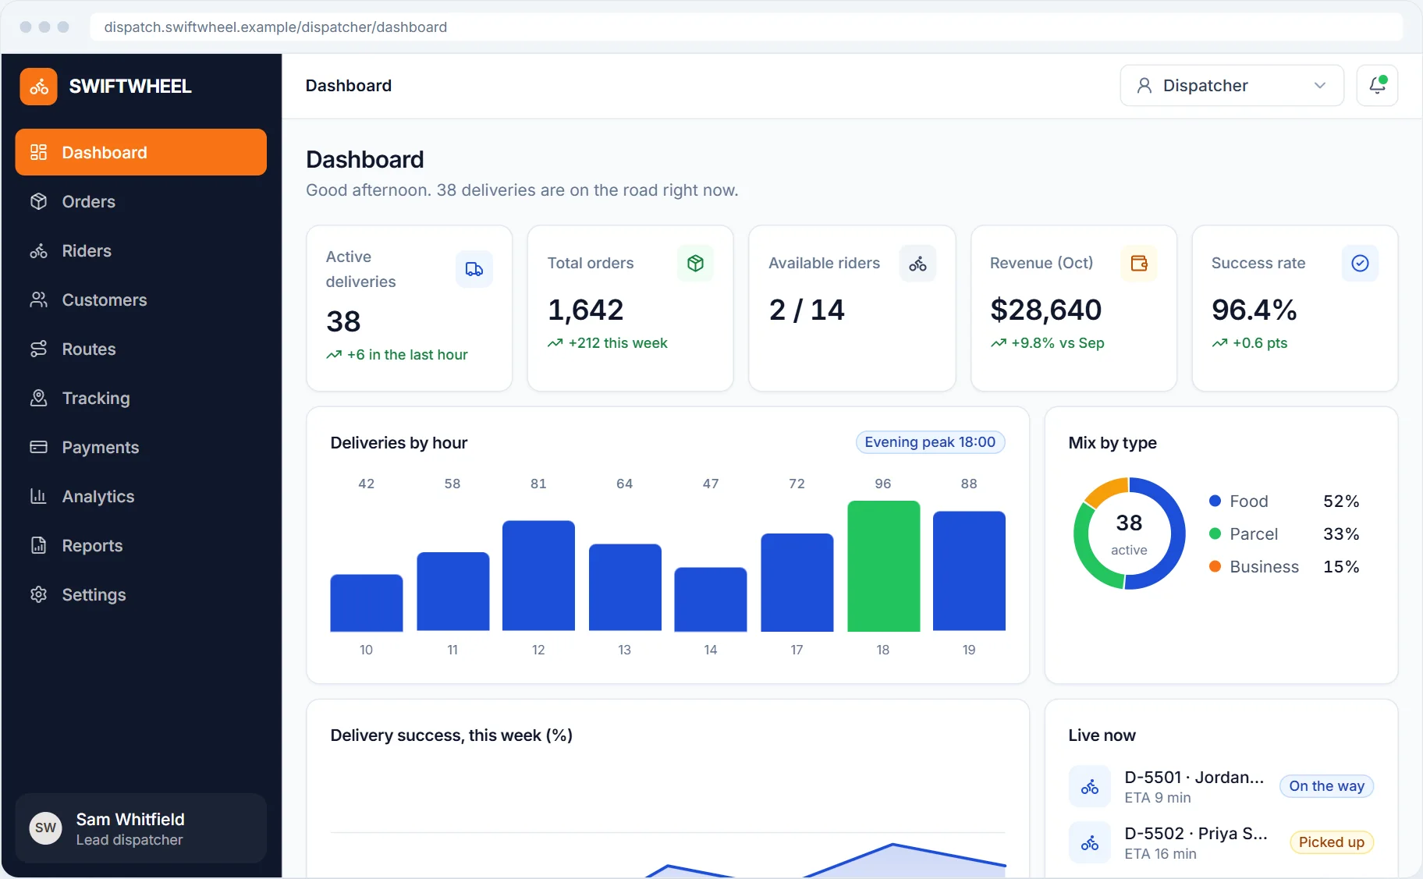
Task: Click the bike icon beside D-5502 delivery
Action: click(x=1090, y=842)
